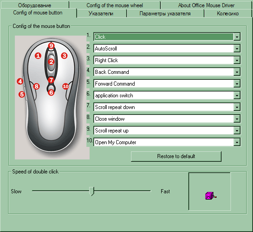The height and width of the screenshot is (232, 253).
Task: Switch to the Указатели tab
Action: pos(101,14)
